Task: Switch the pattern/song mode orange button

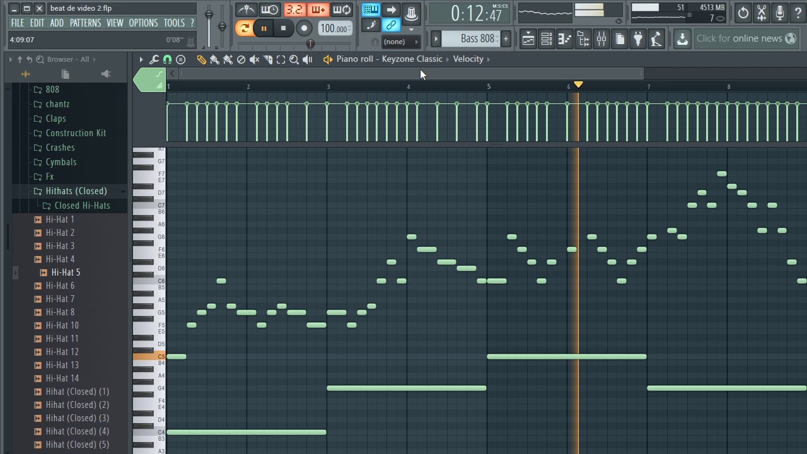Action: 244,28
